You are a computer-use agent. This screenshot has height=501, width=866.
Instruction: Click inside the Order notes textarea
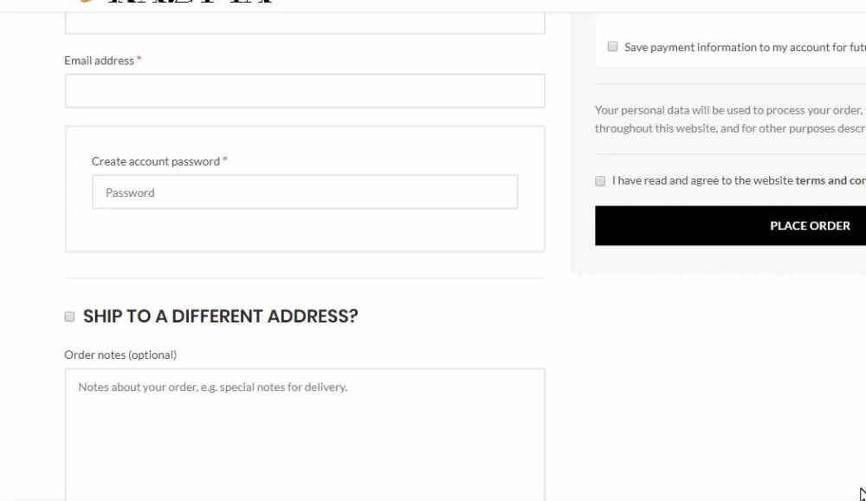click(305, 434)
